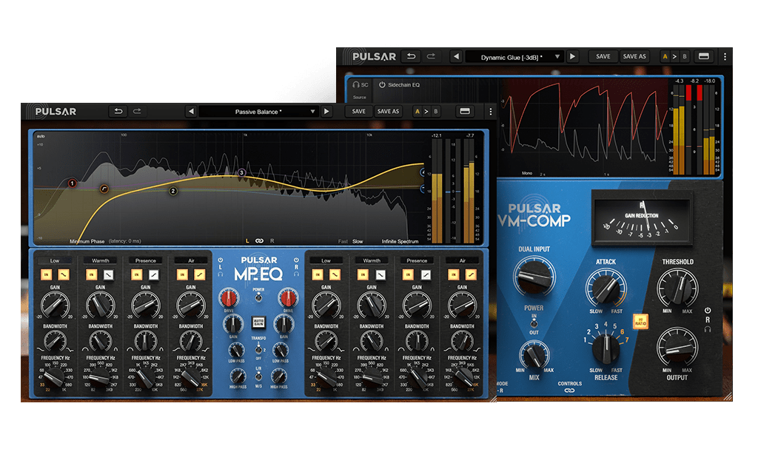
Task: Toggle the Sidechain EQ power button
Action: (x=382, y=85)
